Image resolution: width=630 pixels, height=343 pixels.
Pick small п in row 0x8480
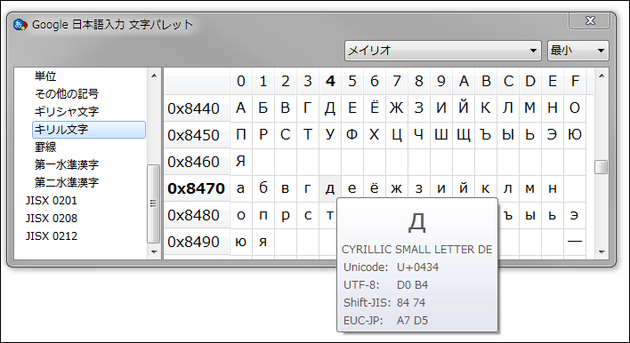(263, 215)
